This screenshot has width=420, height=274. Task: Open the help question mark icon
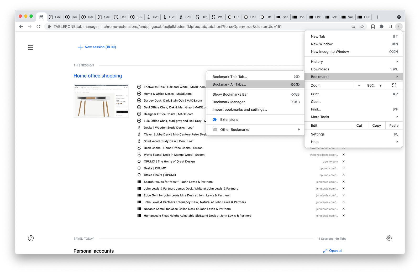click(31, 238)
